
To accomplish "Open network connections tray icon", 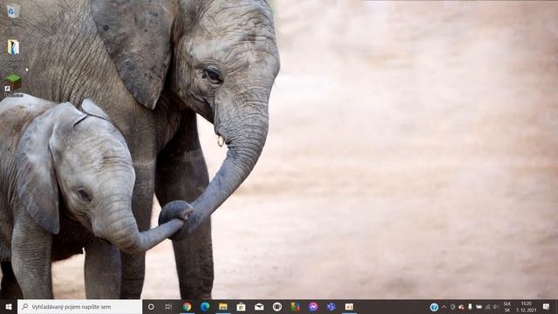I will (488, 307).
